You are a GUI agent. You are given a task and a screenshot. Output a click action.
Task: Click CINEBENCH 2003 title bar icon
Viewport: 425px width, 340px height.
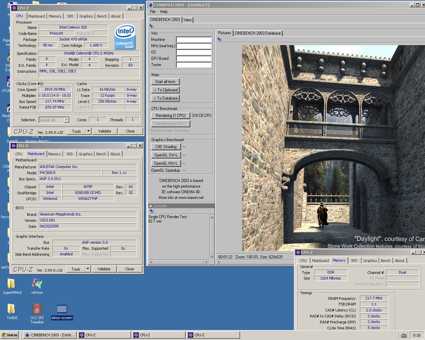pyautogui.click(x=150, y=5)
